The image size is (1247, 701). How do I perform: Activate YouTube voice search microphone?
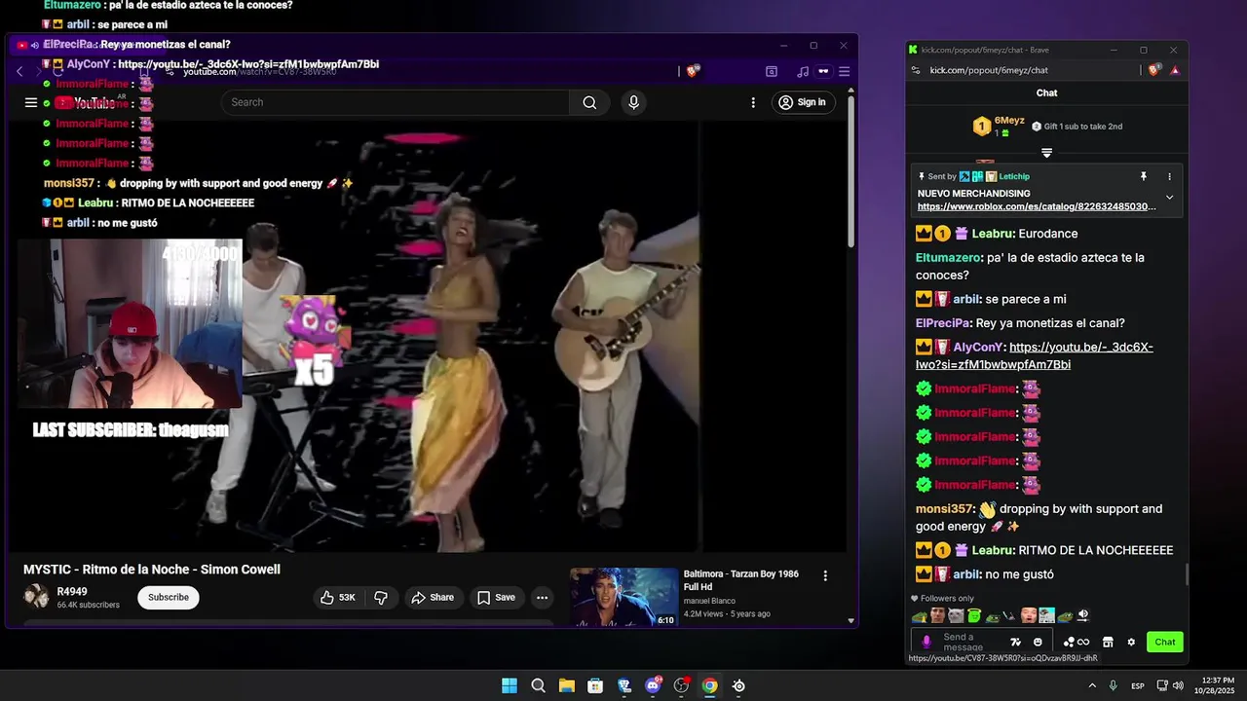click(x=634, y=102)
